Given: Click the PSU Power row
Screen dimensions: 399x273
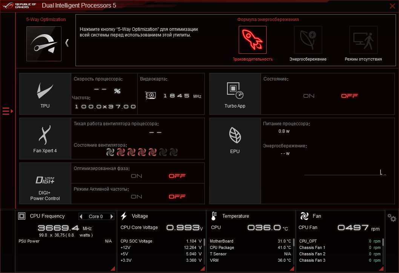Looking at the screenshot, I should [65, 241].
